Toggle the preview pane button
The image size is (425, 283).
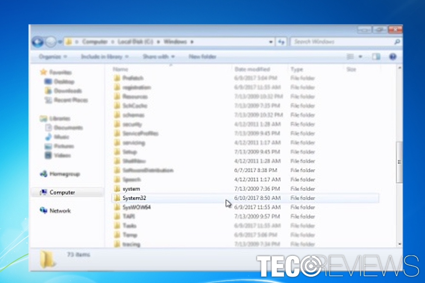click(376, 56)
